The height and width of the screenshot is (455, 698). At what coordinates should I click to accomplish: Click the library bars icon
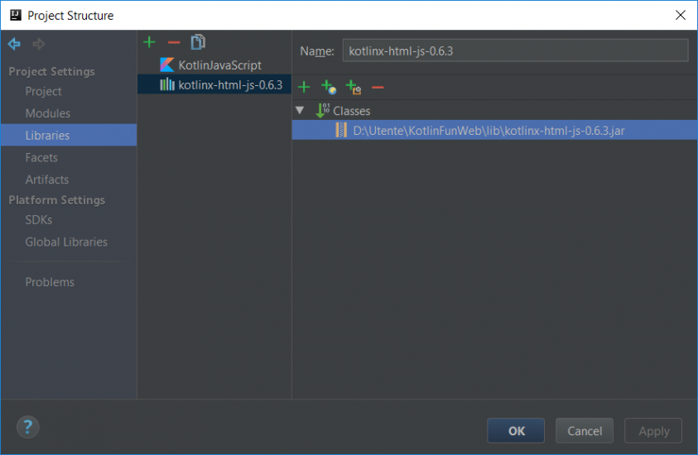tap(167, 84)
